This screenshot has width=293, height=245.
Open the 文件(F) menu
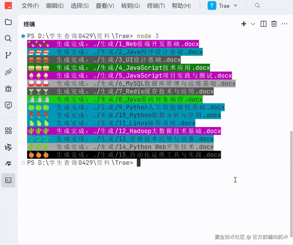pyautogui.click(x=30, y=6)
